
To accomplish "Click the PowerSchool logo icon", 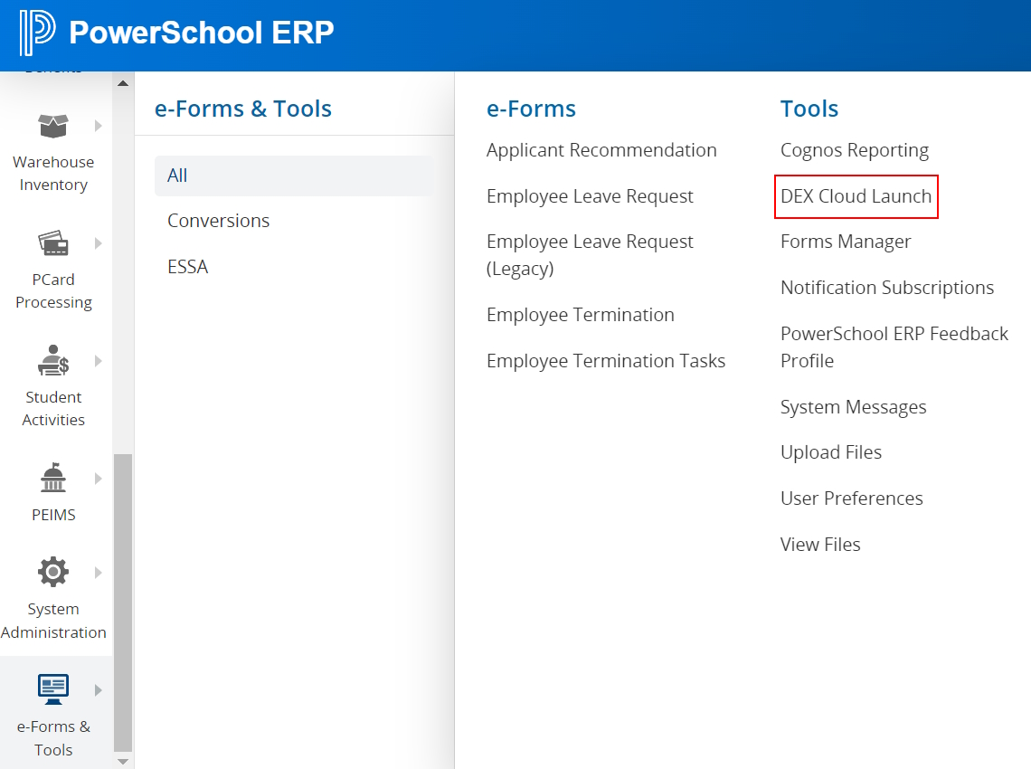I will coord(37,33).
